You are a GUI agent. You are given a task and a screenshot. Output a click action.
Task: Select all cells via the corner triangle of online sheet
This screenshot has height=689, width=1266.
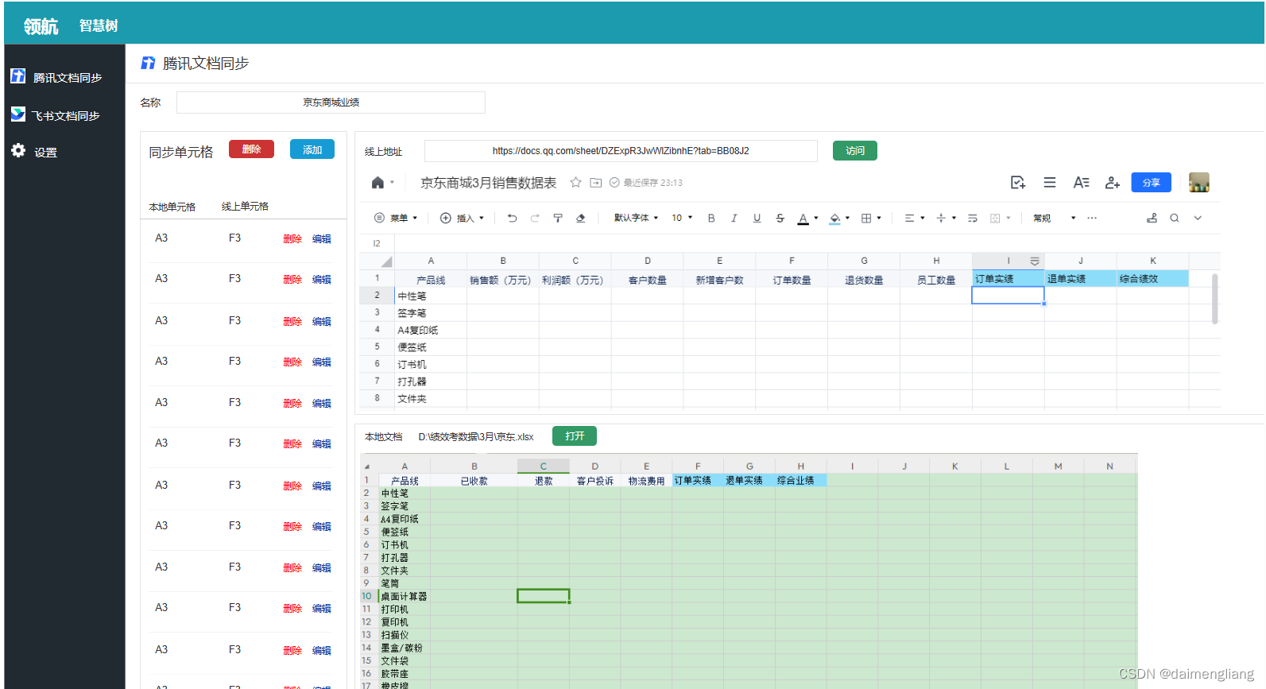click(386, 261)
